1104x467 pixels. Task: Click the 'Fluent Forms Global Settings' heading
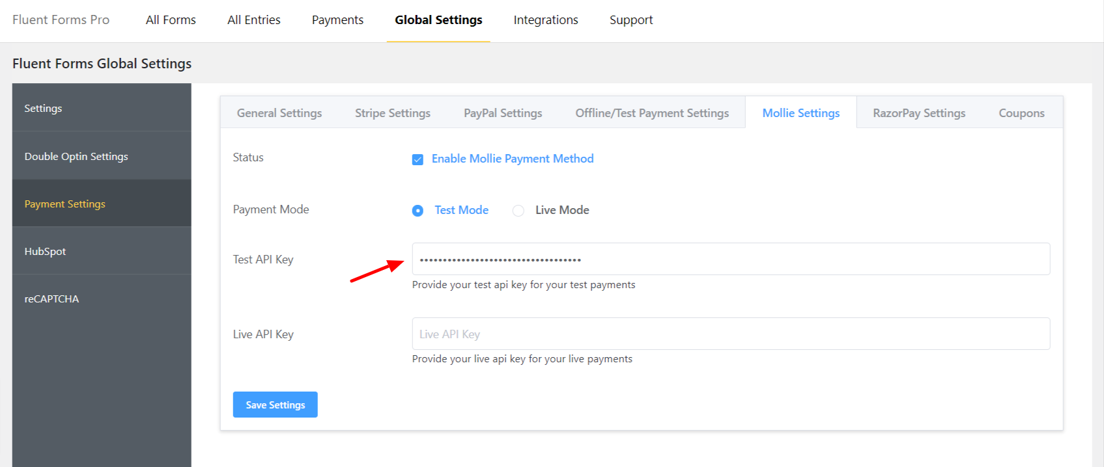click(x=102, y=64)
